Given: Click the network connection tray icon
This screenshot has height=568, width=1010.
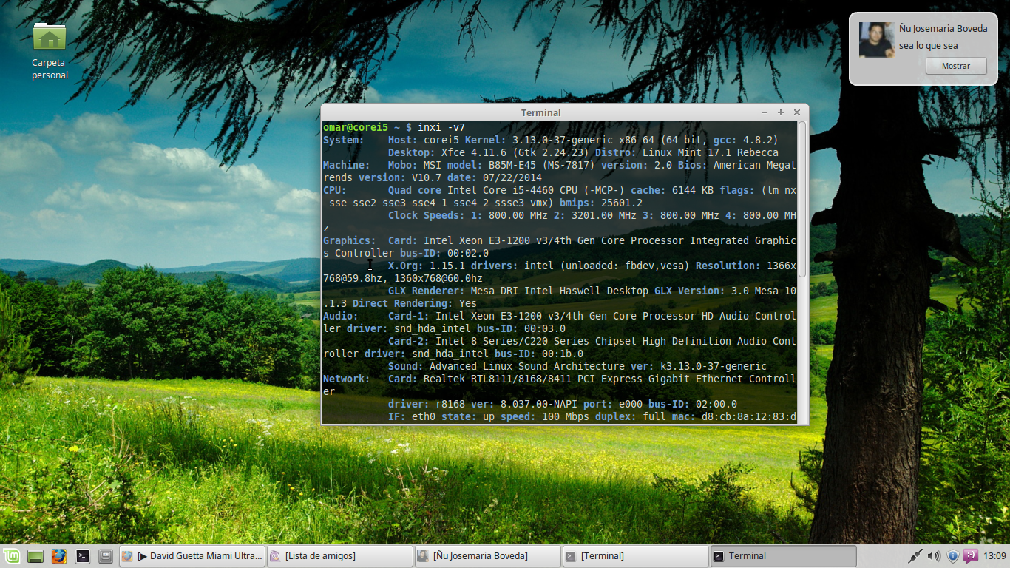Looking at the screenshot, I should tap(915, 556).
